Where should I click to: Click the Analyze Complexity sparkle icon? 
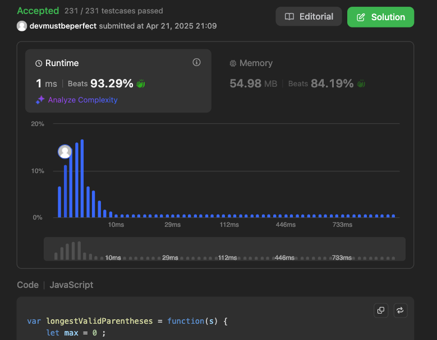point(40,100)
